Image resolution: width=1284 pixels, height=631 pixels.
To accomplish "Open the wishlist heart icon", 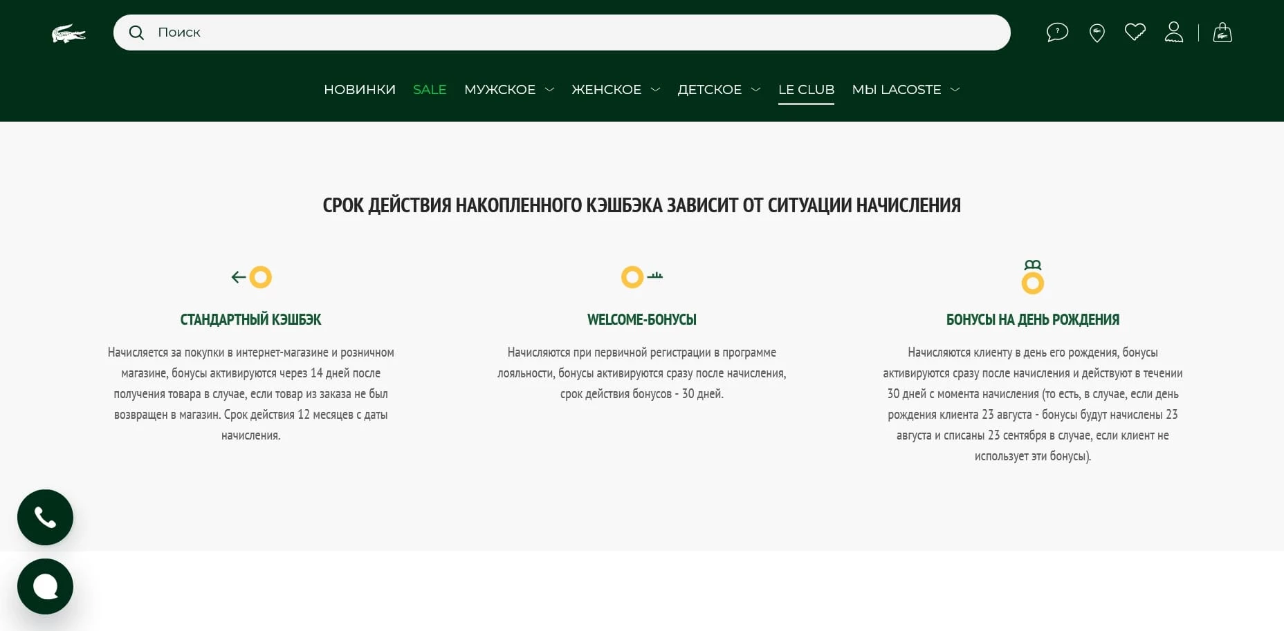I will tap(1135, 32).
